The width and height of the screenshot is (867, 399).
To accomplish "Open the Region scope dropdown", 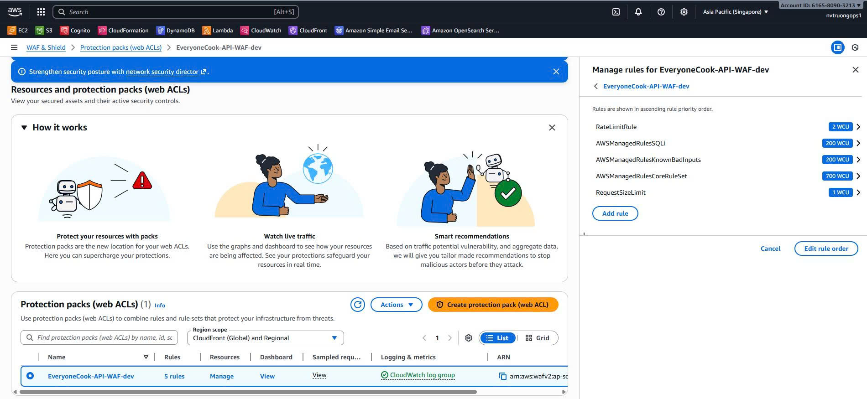I will [x=265, y=338].
